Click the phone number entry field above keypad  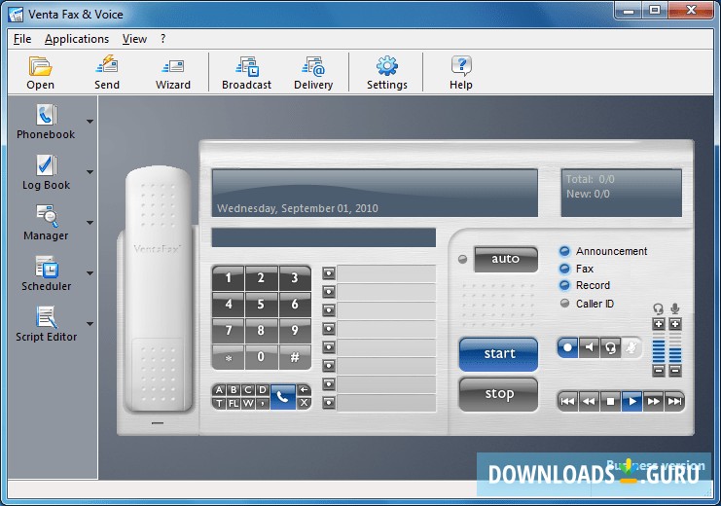[324, 237]
